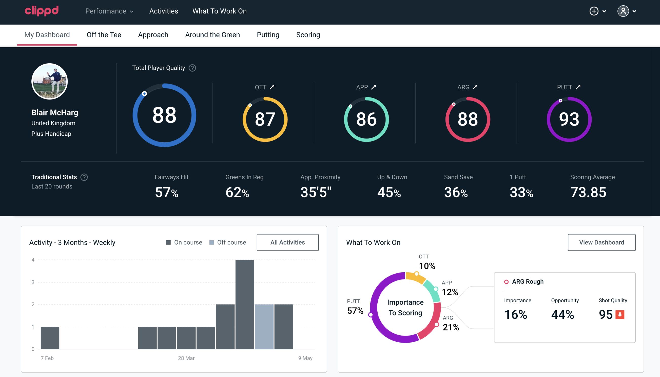
Task: Click the Scoring tab
Action: click(308, 34)
